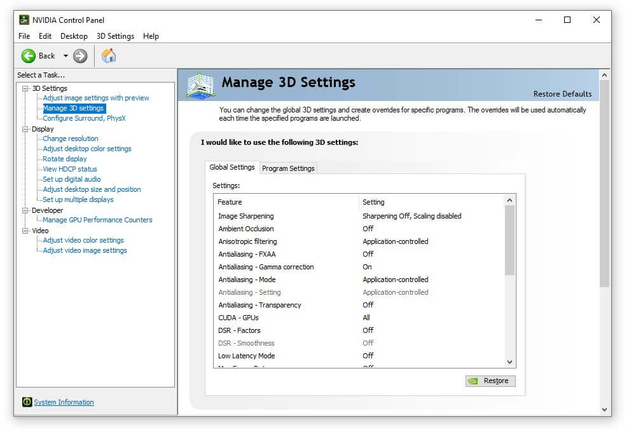Click the Home house icon in toolbar
The width and height of the screenshot is (629, 432).
[x=109, y=56]
